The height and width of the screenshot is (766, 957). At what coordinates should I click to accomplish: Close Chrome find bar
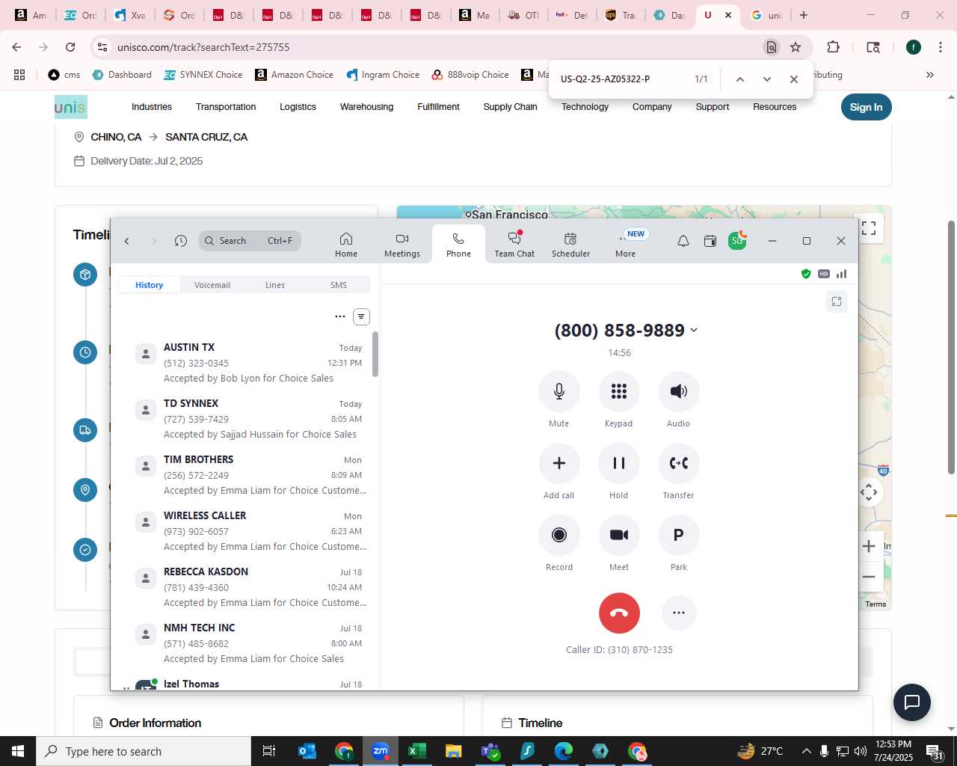pyautogui.click(x=794, y=79)
